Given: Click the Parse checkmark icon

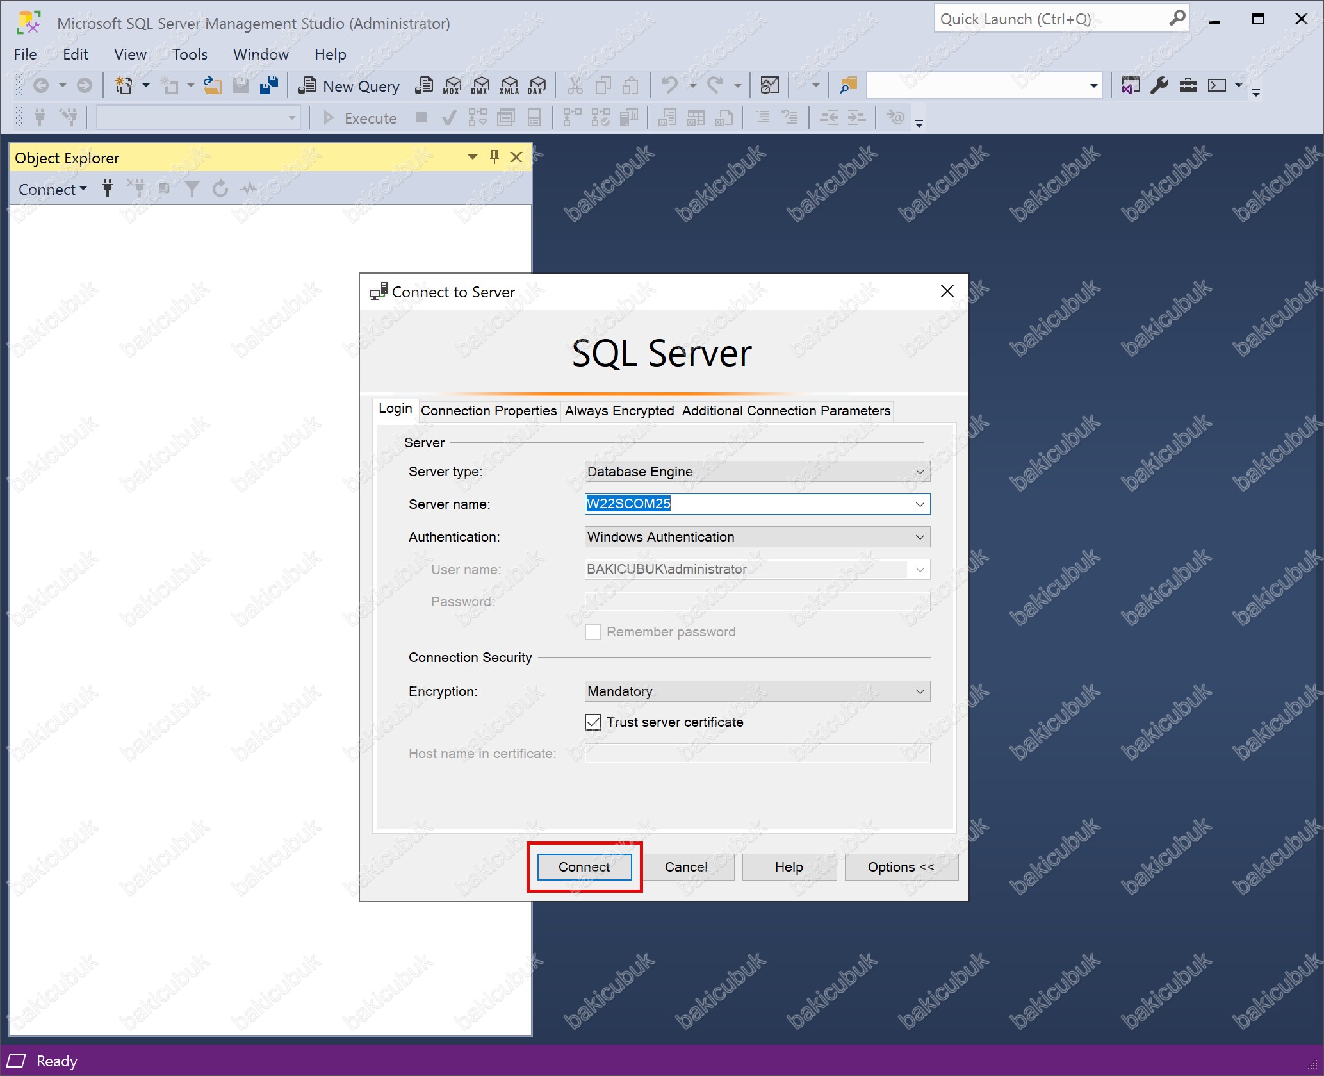Looking at the screenshot, I should (450, 118).
